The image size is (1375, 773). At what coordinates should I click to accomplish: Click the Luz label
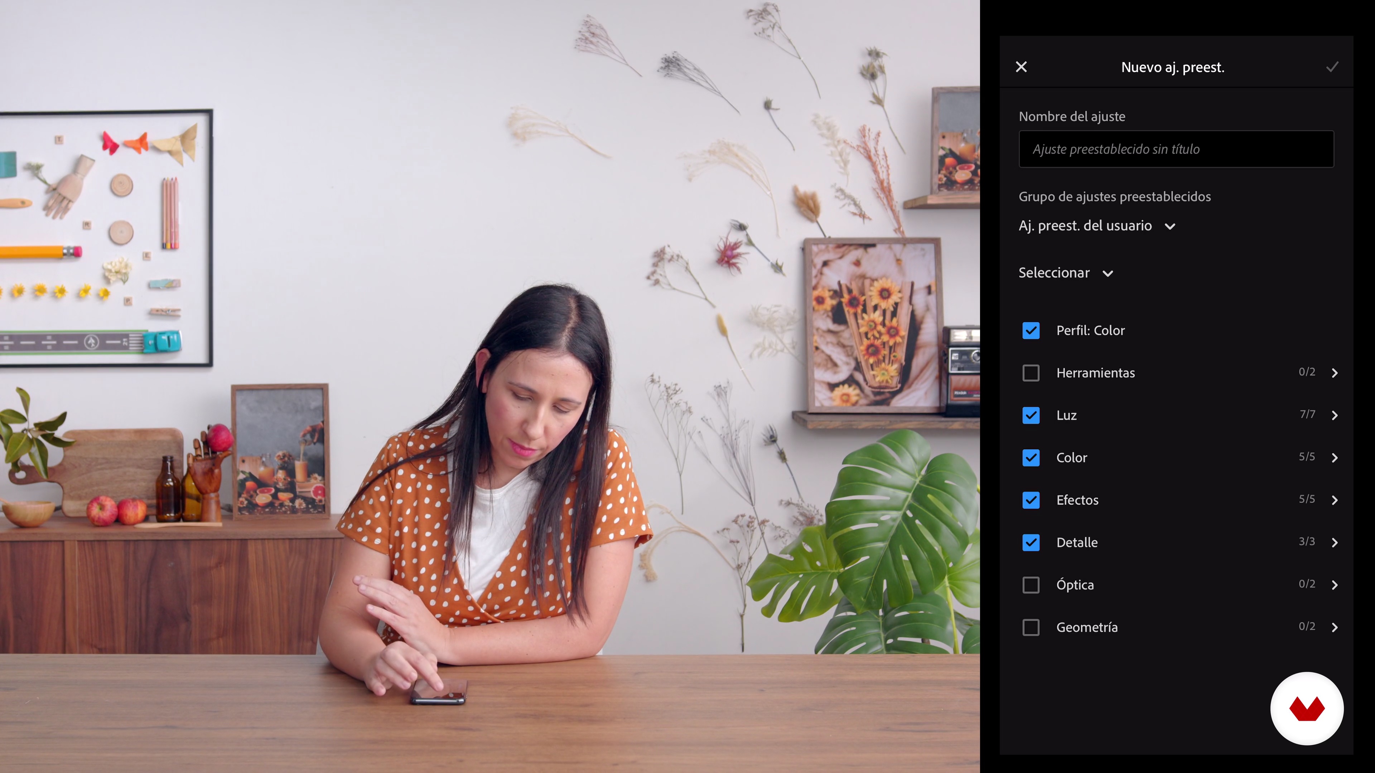click(x=1066, y=415)
